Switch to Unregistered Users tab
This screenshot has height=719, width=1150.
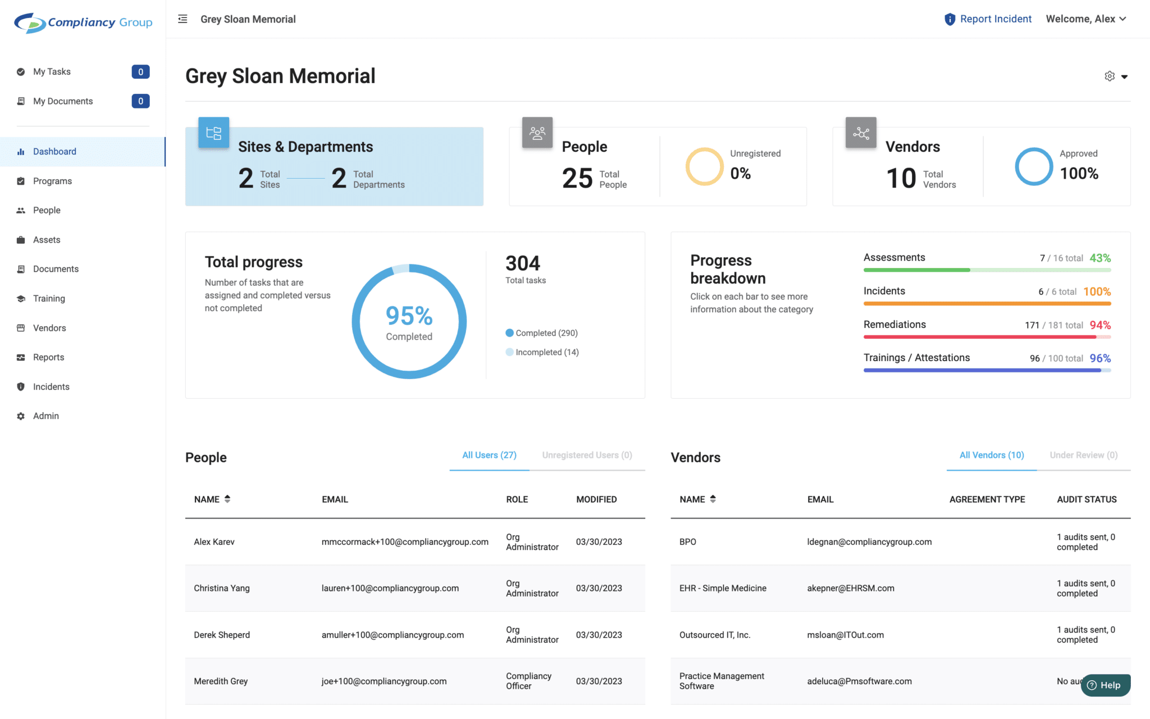(587, 455)
